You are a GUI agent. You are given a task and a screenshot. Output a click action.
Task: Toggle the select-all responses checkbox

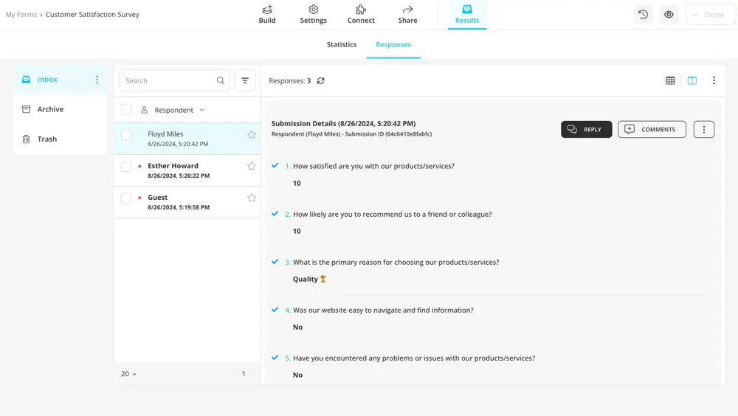(x=126, y=110)
